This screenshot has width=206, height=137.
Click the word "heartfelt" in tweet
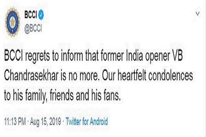click(x=132, y=75)
